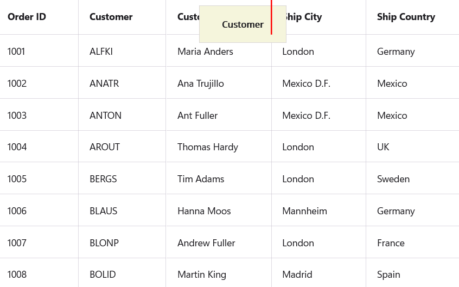Select the Ana Trujillo cell

click(x=201, y=84)
